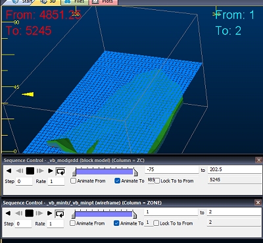
Task: Switch to the 3D tab
Action: click(x=48, y=2)
